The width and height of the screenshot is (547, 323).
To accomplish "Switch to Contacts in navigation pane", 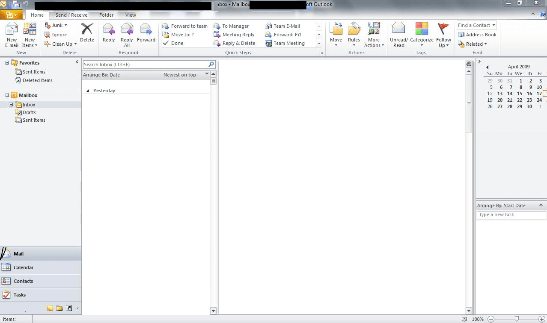I will tap(23, 281).
